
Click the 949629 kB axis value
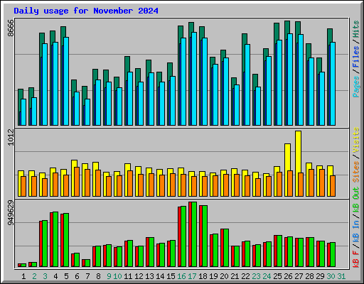coord(11,213)
